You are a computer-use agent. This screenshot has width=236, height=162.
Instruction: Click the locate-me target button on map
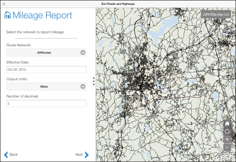(x=227, y=131)
